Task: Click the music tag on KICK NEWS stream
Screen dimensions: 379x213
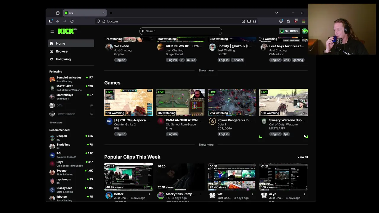Action: coord(191,60)
